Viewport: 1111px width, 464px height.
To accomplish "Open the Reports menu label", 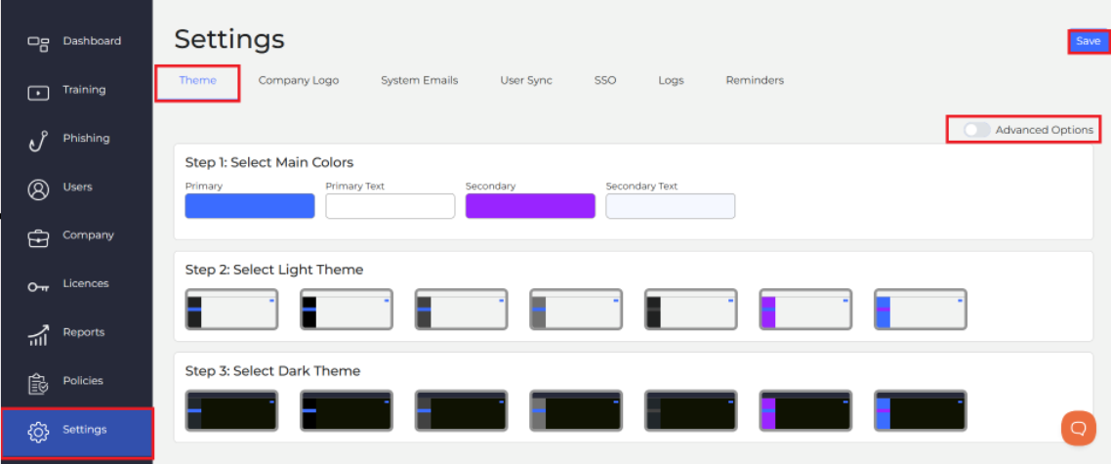I will pyautogui.click(x=84, y=332).
